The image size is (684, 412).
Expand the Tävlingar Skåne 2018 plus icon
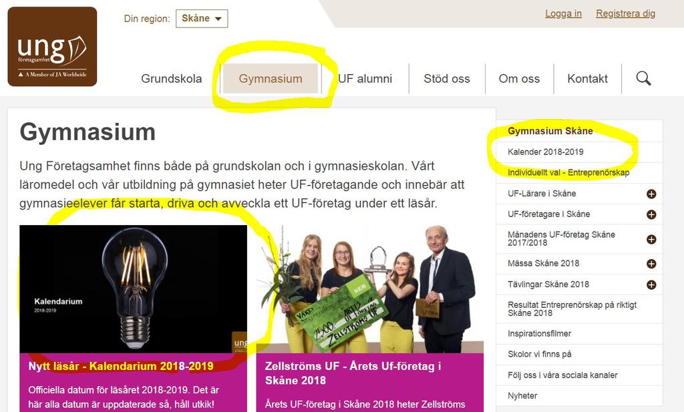651,284
